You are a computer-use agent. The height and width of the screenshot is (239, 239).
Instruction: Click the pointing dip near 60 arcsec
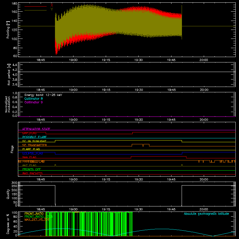click(x=56, y=53)
